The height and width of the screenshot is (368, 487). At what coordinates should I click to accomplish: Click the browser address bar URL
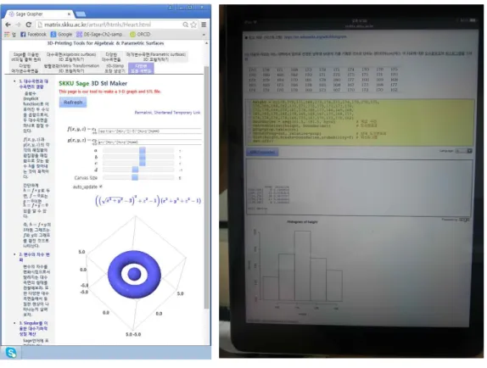98,25
